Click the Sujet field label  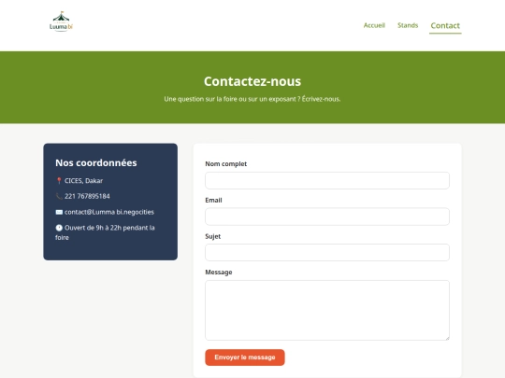point(213,236)
